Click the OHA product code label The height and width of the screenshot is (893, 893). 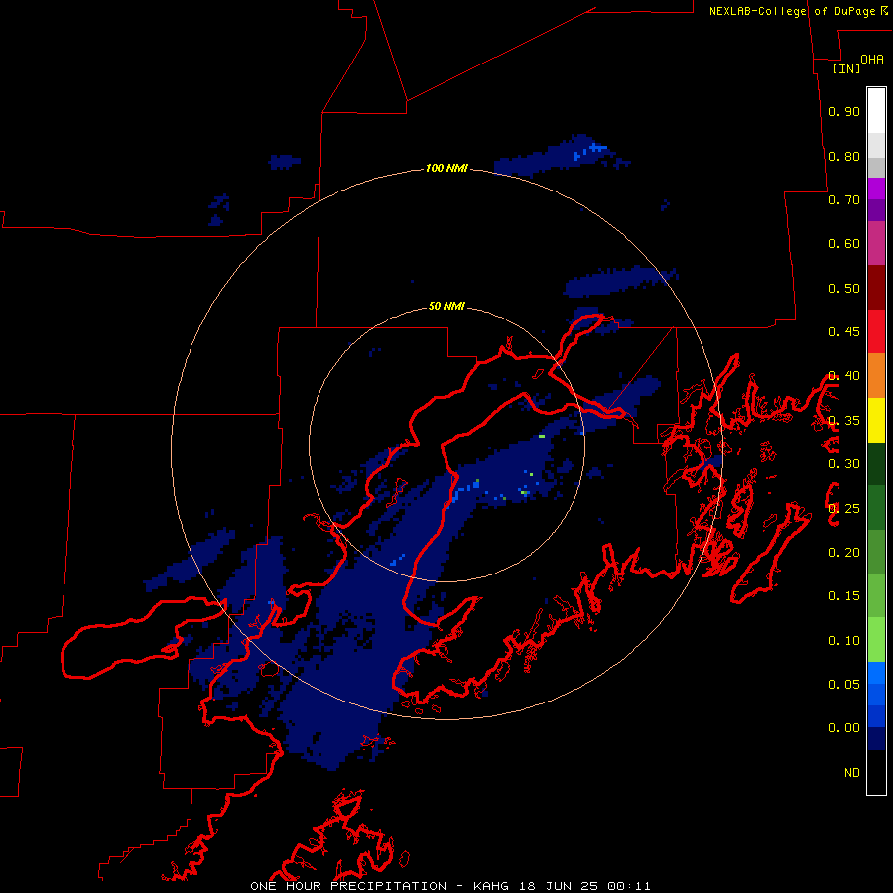click(872, 59)
